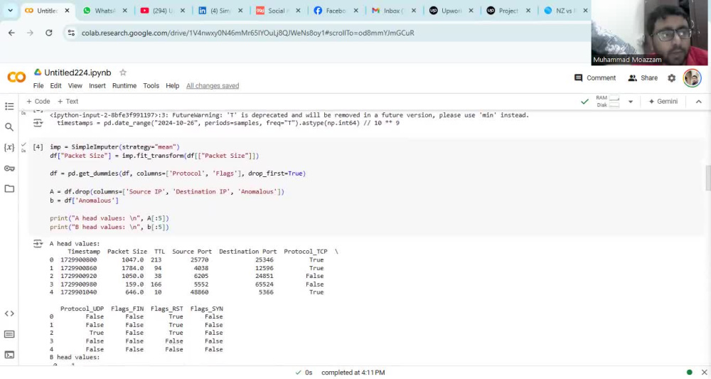Switch to the Upwork browser tab
Viewport: 711px width, 379px height.
tap(445, 11)
